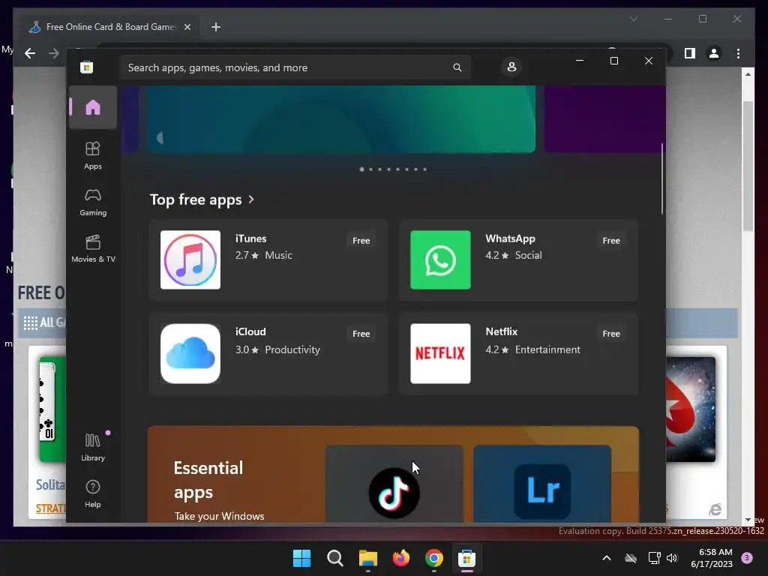768x576 pixels.
Task: Open volume control in system tray
Action: click(672, 558)
